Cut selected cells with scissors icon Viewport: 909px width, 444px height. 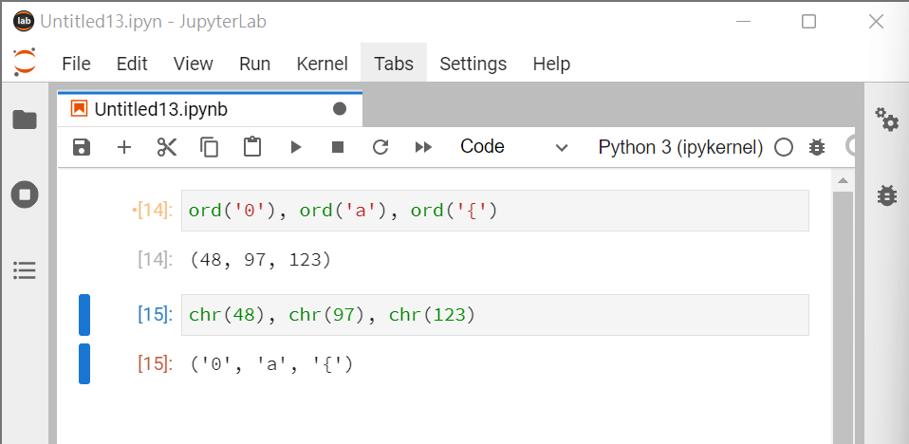tap(167, 147)
